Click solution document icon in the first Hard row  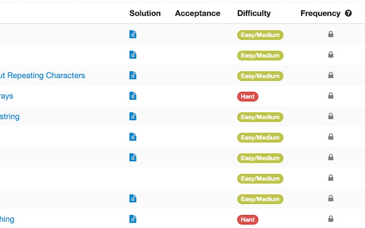click(x=133, y=96)
